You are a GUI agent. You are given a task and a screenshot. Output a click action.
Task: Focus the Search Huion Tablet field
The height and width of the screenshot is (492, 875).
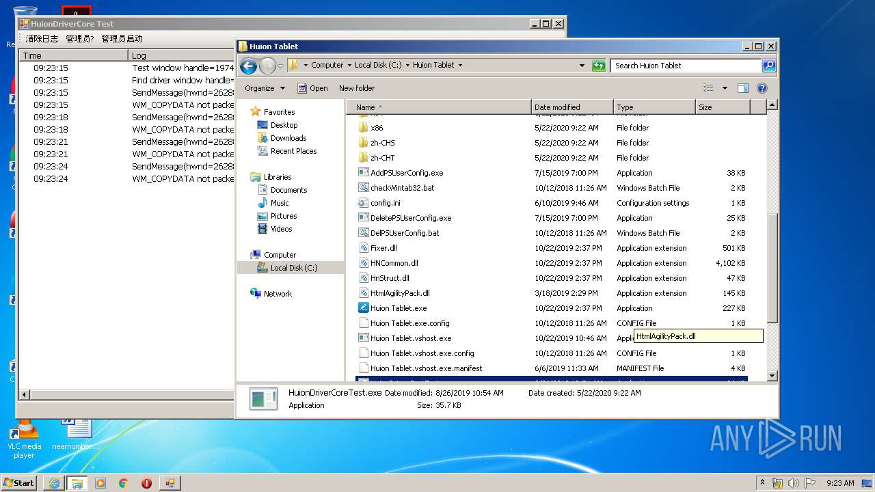pyautogui.click(x=686, y=66)
